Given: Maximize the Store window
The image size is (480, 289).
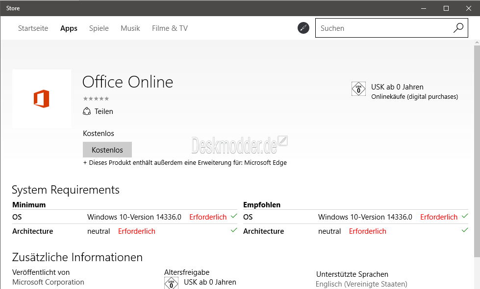Looking at the screenshot, I should click(446, 8).
